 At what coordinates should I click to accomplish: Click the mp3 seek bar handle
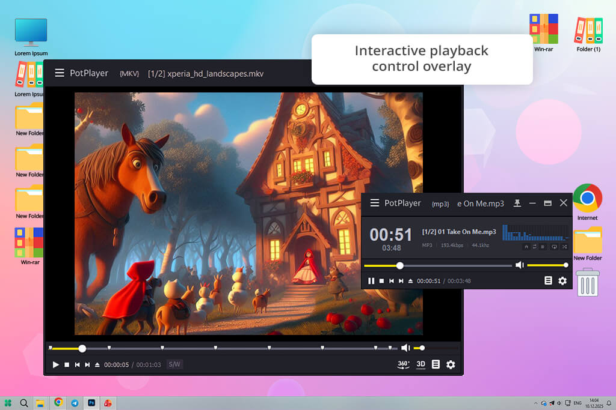[x=400, y=266]
